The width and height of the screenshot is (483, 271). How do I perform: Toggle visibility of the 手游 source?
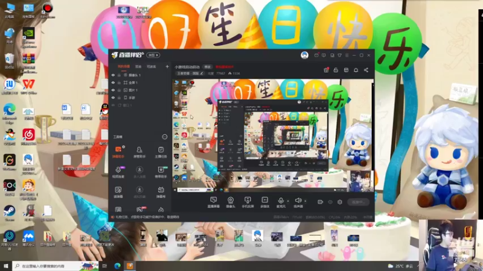113,98
